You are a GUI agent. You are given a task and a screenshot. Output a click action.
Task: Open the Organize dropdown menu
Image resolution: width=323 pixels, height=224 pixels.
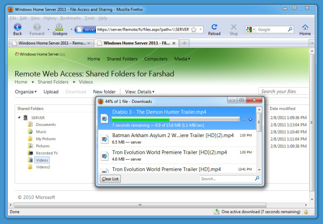coord(25,92)
